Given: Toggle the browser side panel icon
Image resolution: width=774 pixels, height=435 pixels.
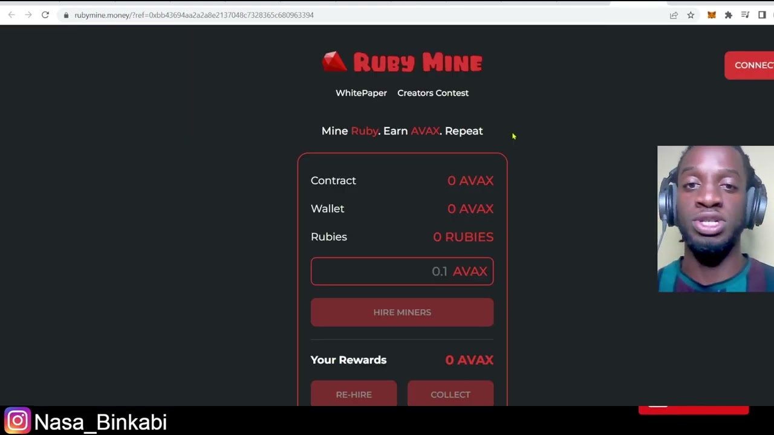Looking at the screenshot, I should (762, 15).
